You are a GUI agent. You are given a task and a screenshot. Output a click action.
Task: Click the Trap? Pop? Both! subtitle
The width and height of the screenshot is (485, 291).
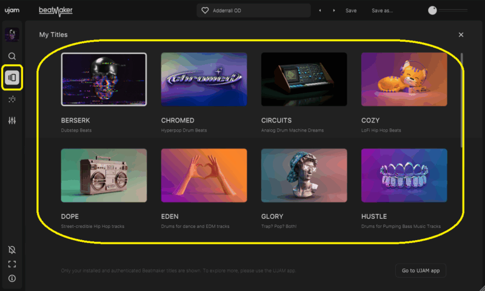[x=279, y=226]
